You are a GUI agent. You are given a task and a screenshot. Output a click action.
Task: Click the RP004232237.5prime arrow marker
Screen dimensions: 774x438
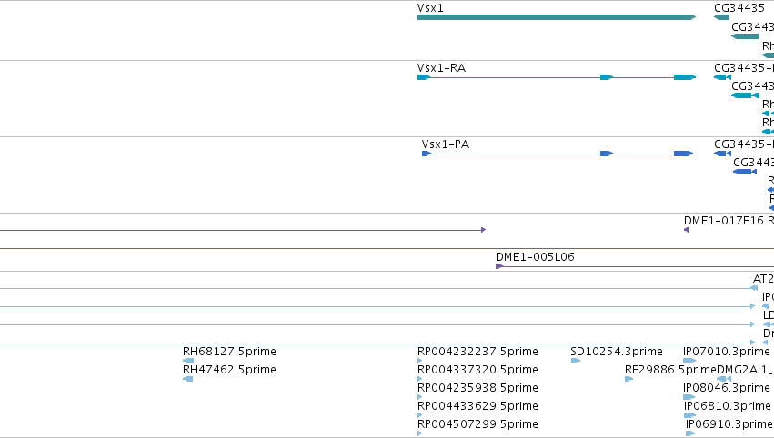[419, 361]
